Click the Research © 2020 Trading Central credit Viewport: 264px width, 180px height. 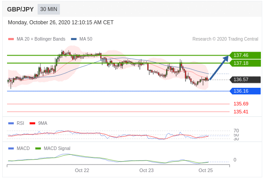click(225, 39)
